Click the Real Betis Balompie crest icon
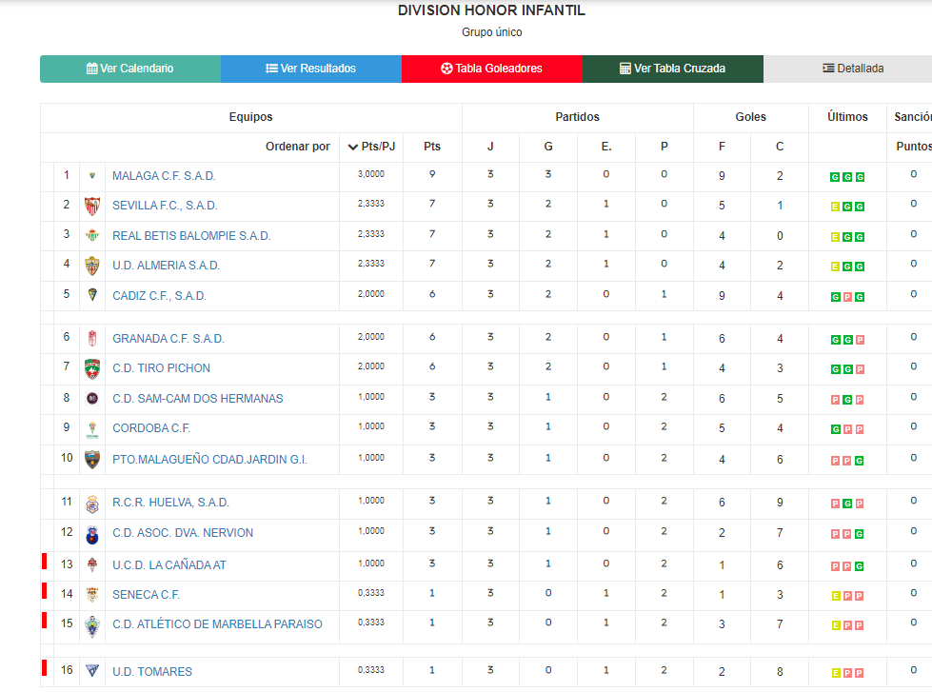932x692 pixels. (92, 235)
